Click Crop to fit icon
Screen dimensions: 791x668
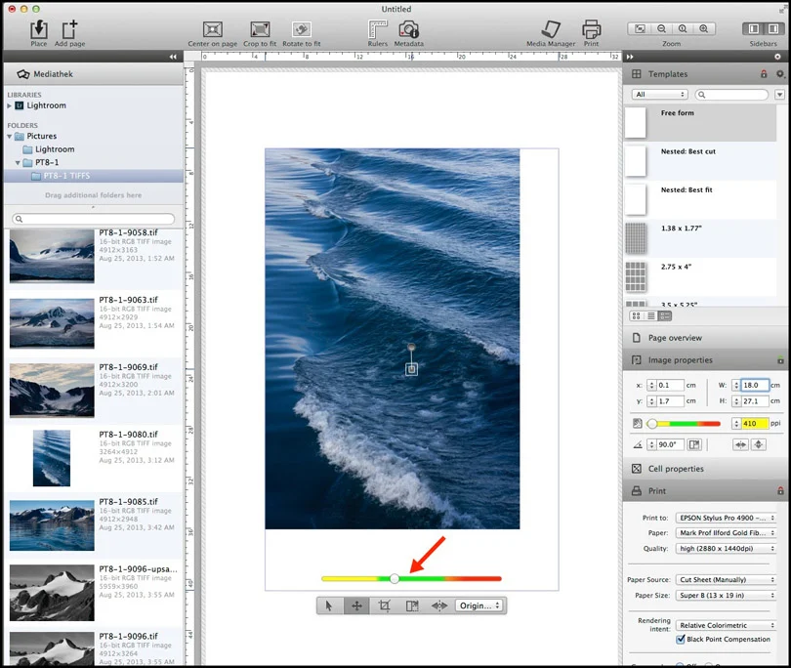260,29
